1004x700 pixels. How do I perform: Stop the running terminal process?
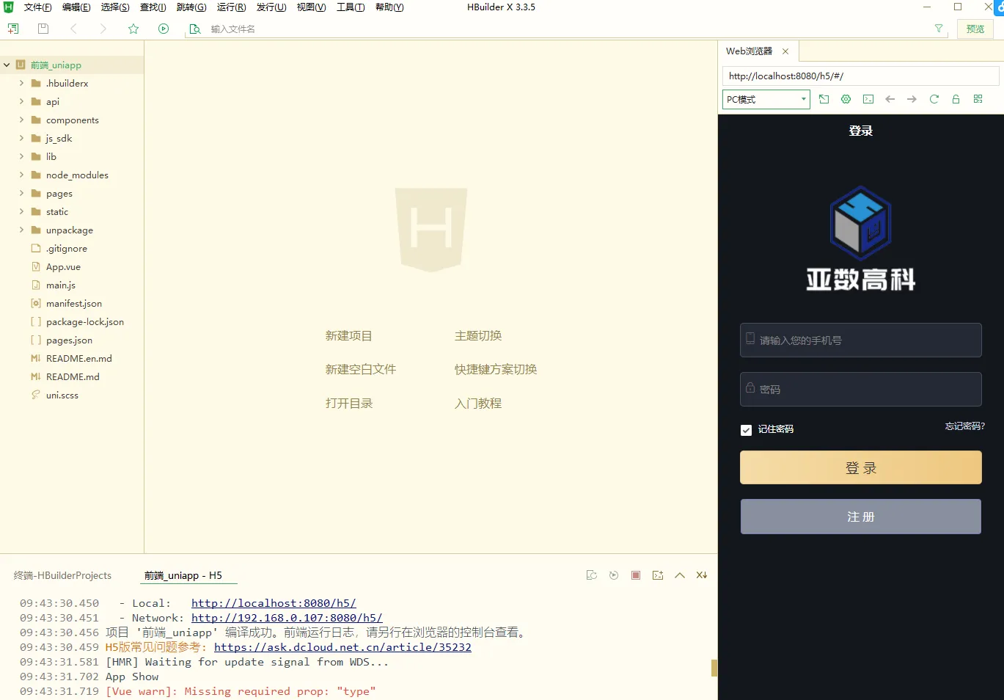[635, 575]
